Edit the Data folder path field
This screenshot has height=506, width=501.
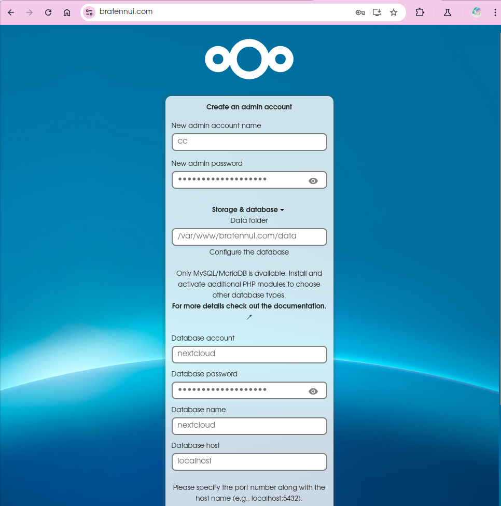pos(249,237)
